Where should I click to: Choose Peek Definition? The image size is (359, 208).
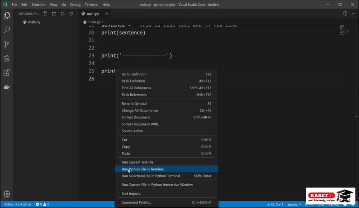tap(167, 81)
